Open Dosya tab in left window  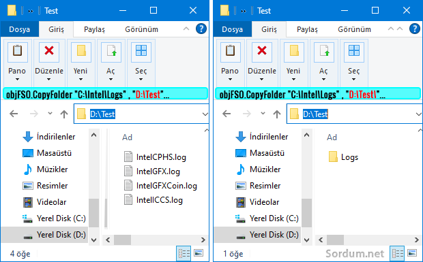tap(19, 29)
